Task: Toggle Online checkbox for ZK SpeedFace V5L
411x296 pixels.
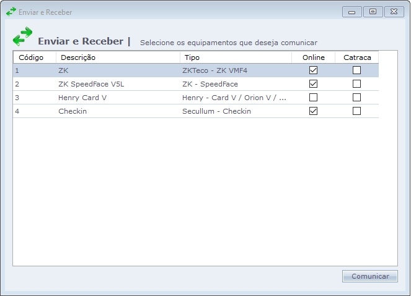Action: tap(313, 84)
